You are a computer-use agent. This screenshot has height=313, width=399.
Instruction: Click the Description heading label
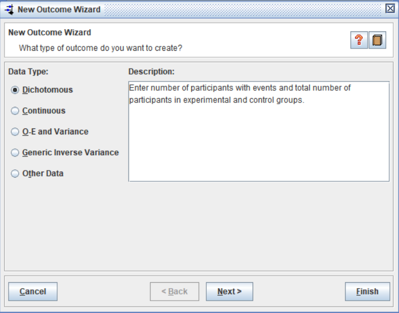click(151, 71)
